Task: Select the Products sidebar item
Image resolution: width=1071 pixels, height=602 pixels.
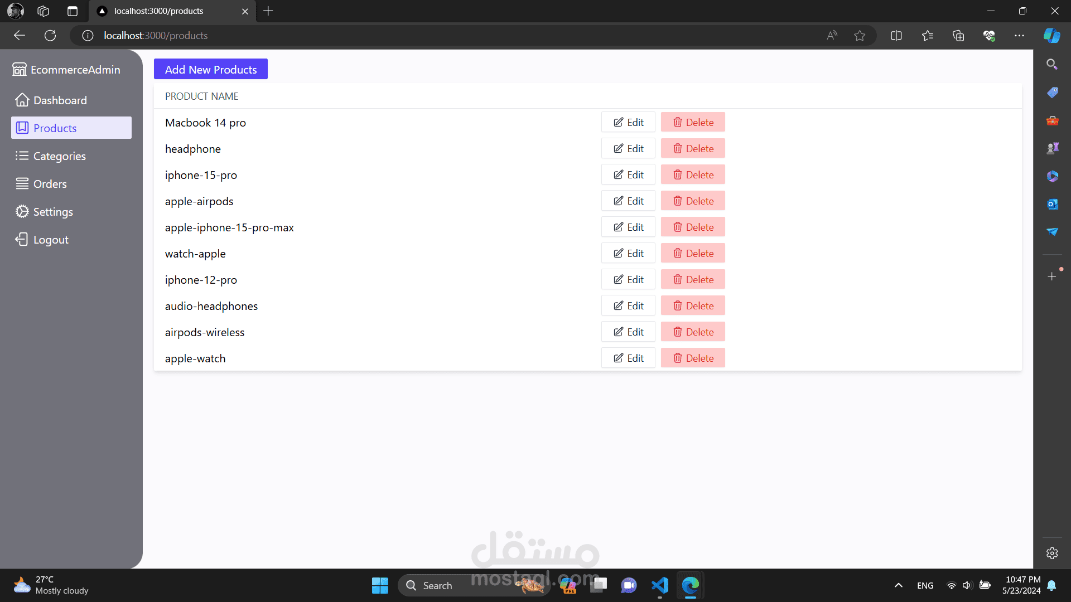Action: [x=71, y=128]
